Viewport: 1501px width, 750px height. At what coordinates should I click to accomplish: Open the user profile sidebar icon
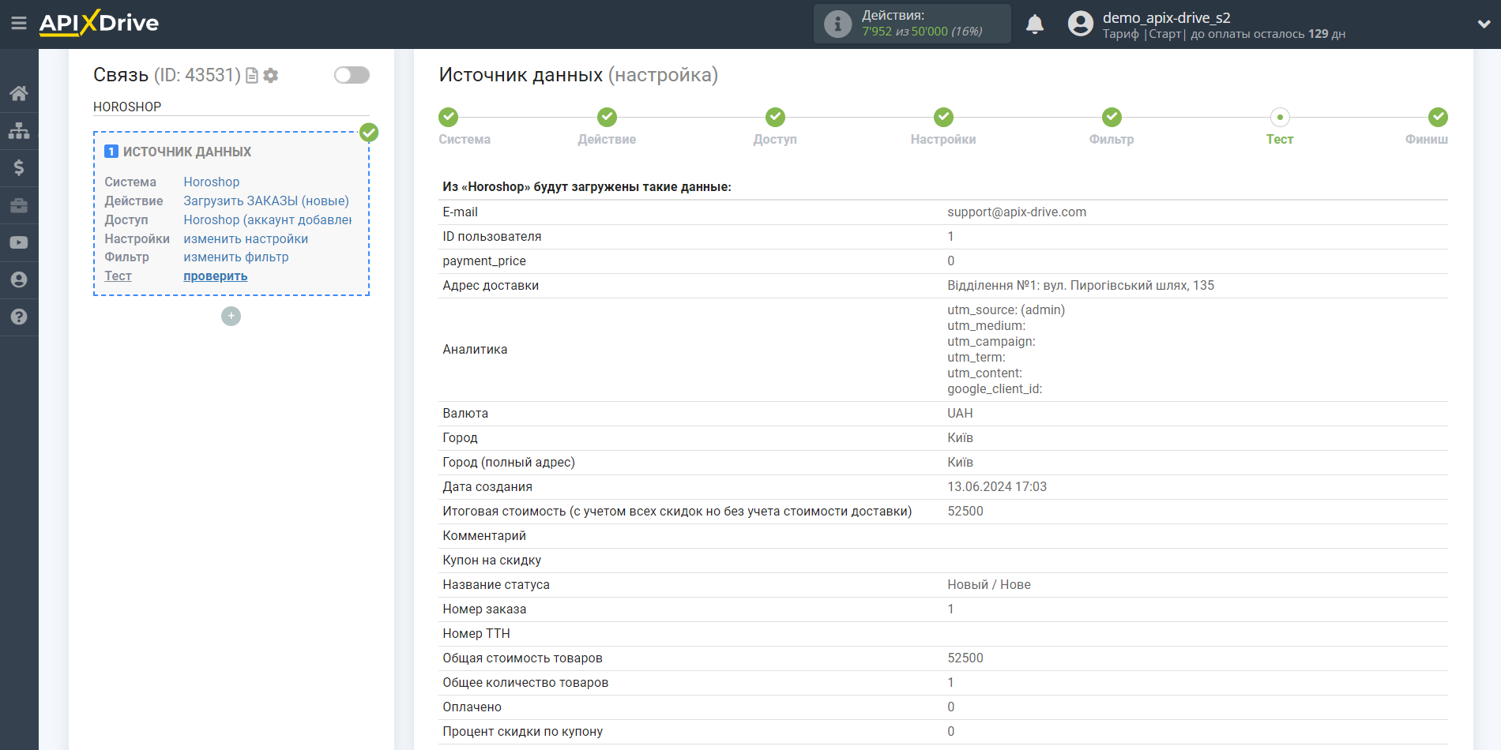pos(19,279)
